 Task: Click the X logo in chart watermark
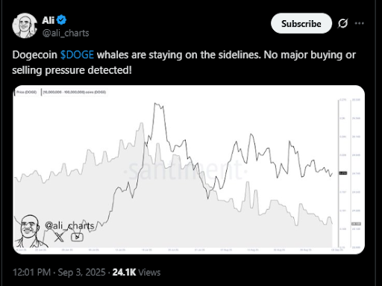pos(59,237)
